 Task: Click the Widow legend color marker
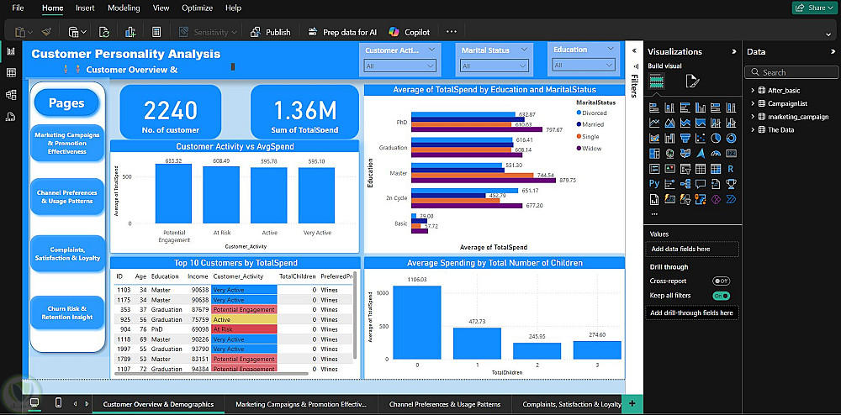click(x=579, y=149)
